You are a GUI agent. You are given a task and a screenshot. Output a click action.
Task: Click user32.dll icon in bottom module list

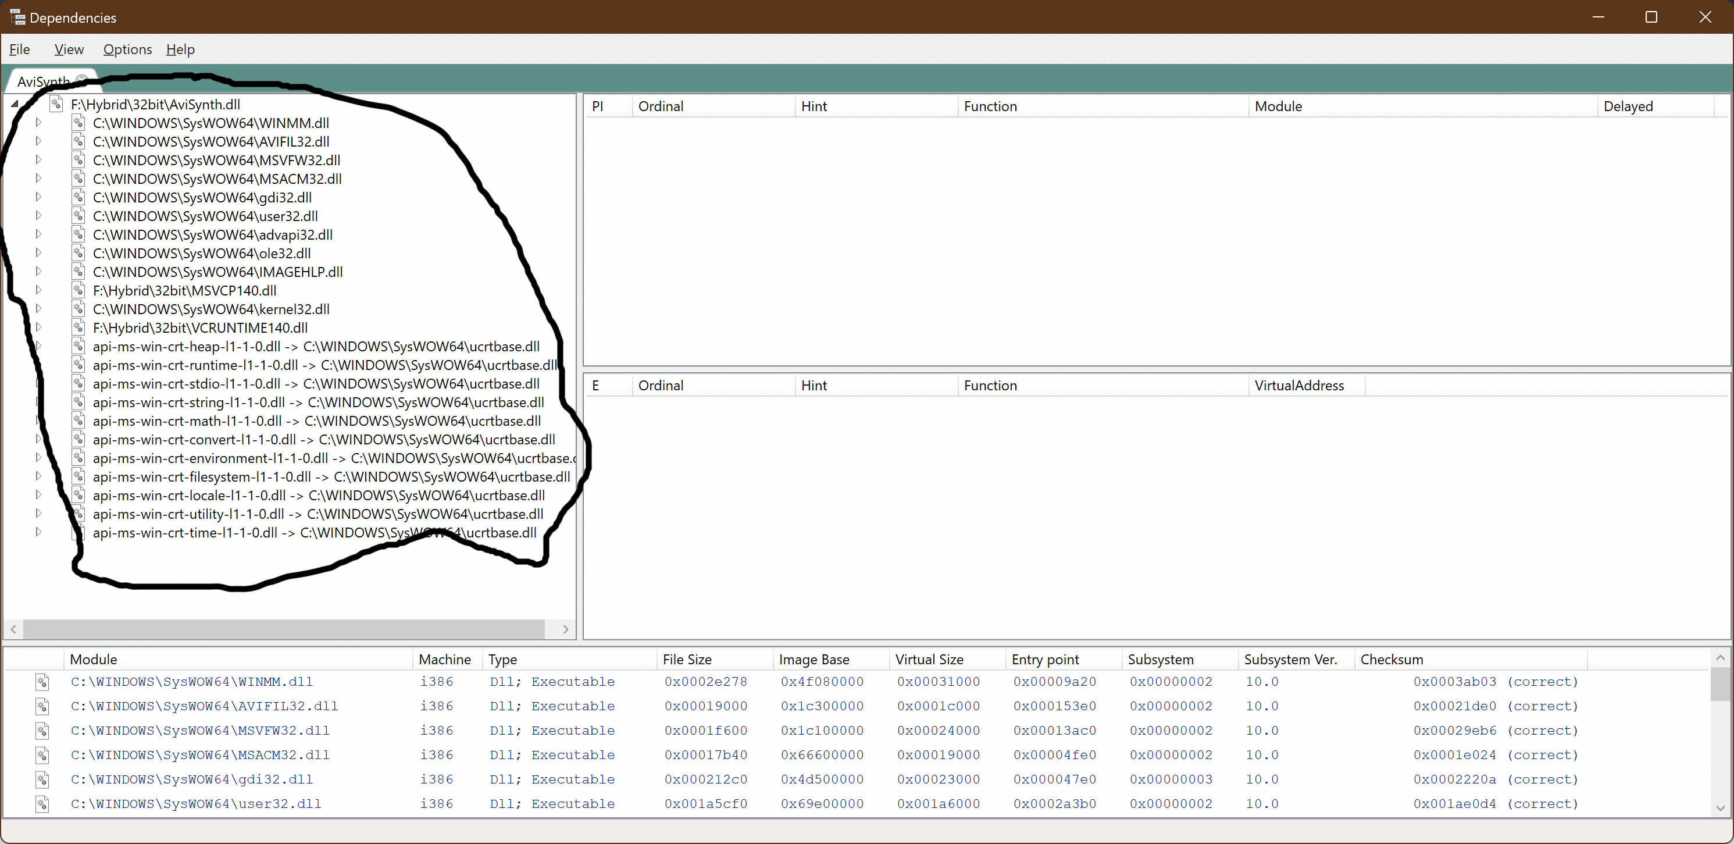(42, 804)
